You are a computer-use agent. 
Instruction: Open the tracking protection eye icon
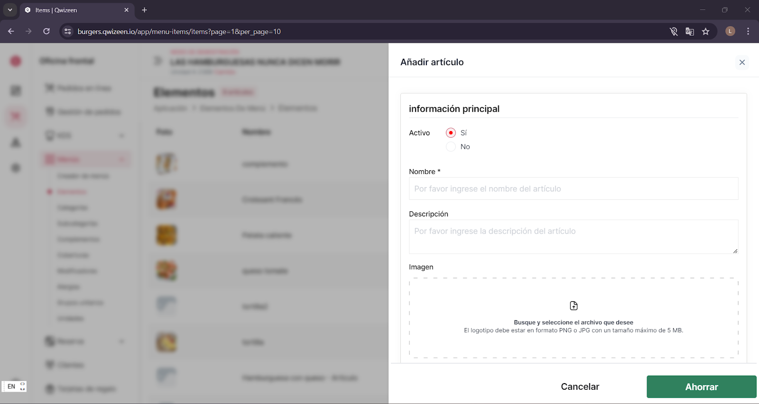[x=674, y=31]
